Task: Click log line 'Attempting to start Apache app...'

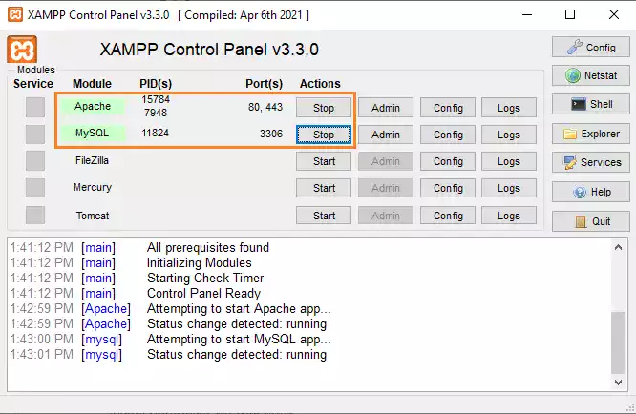Action: (239, 309)
